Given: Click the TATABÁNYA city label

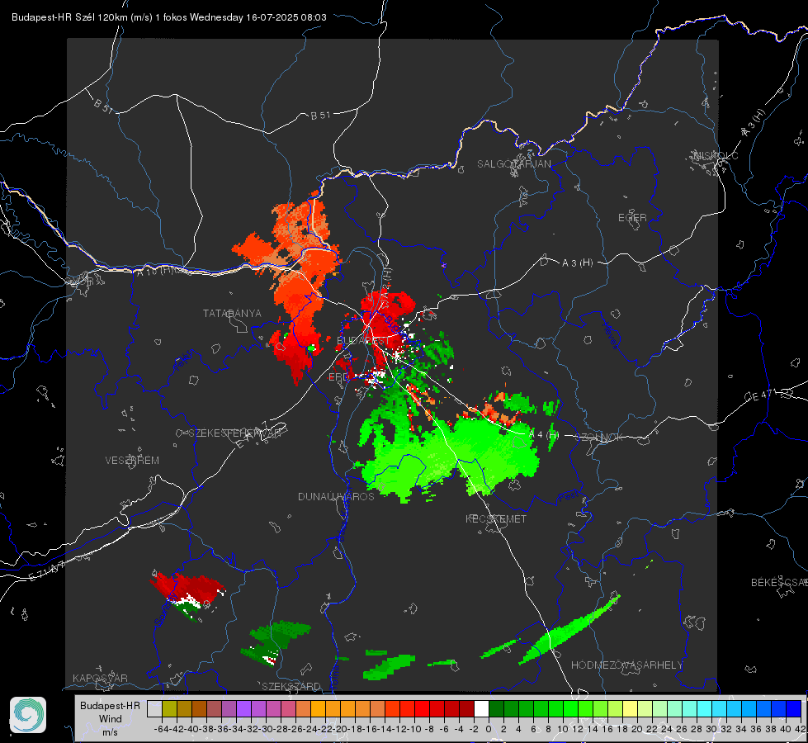Looking at the screenshot, I should (x=232, y=313).
